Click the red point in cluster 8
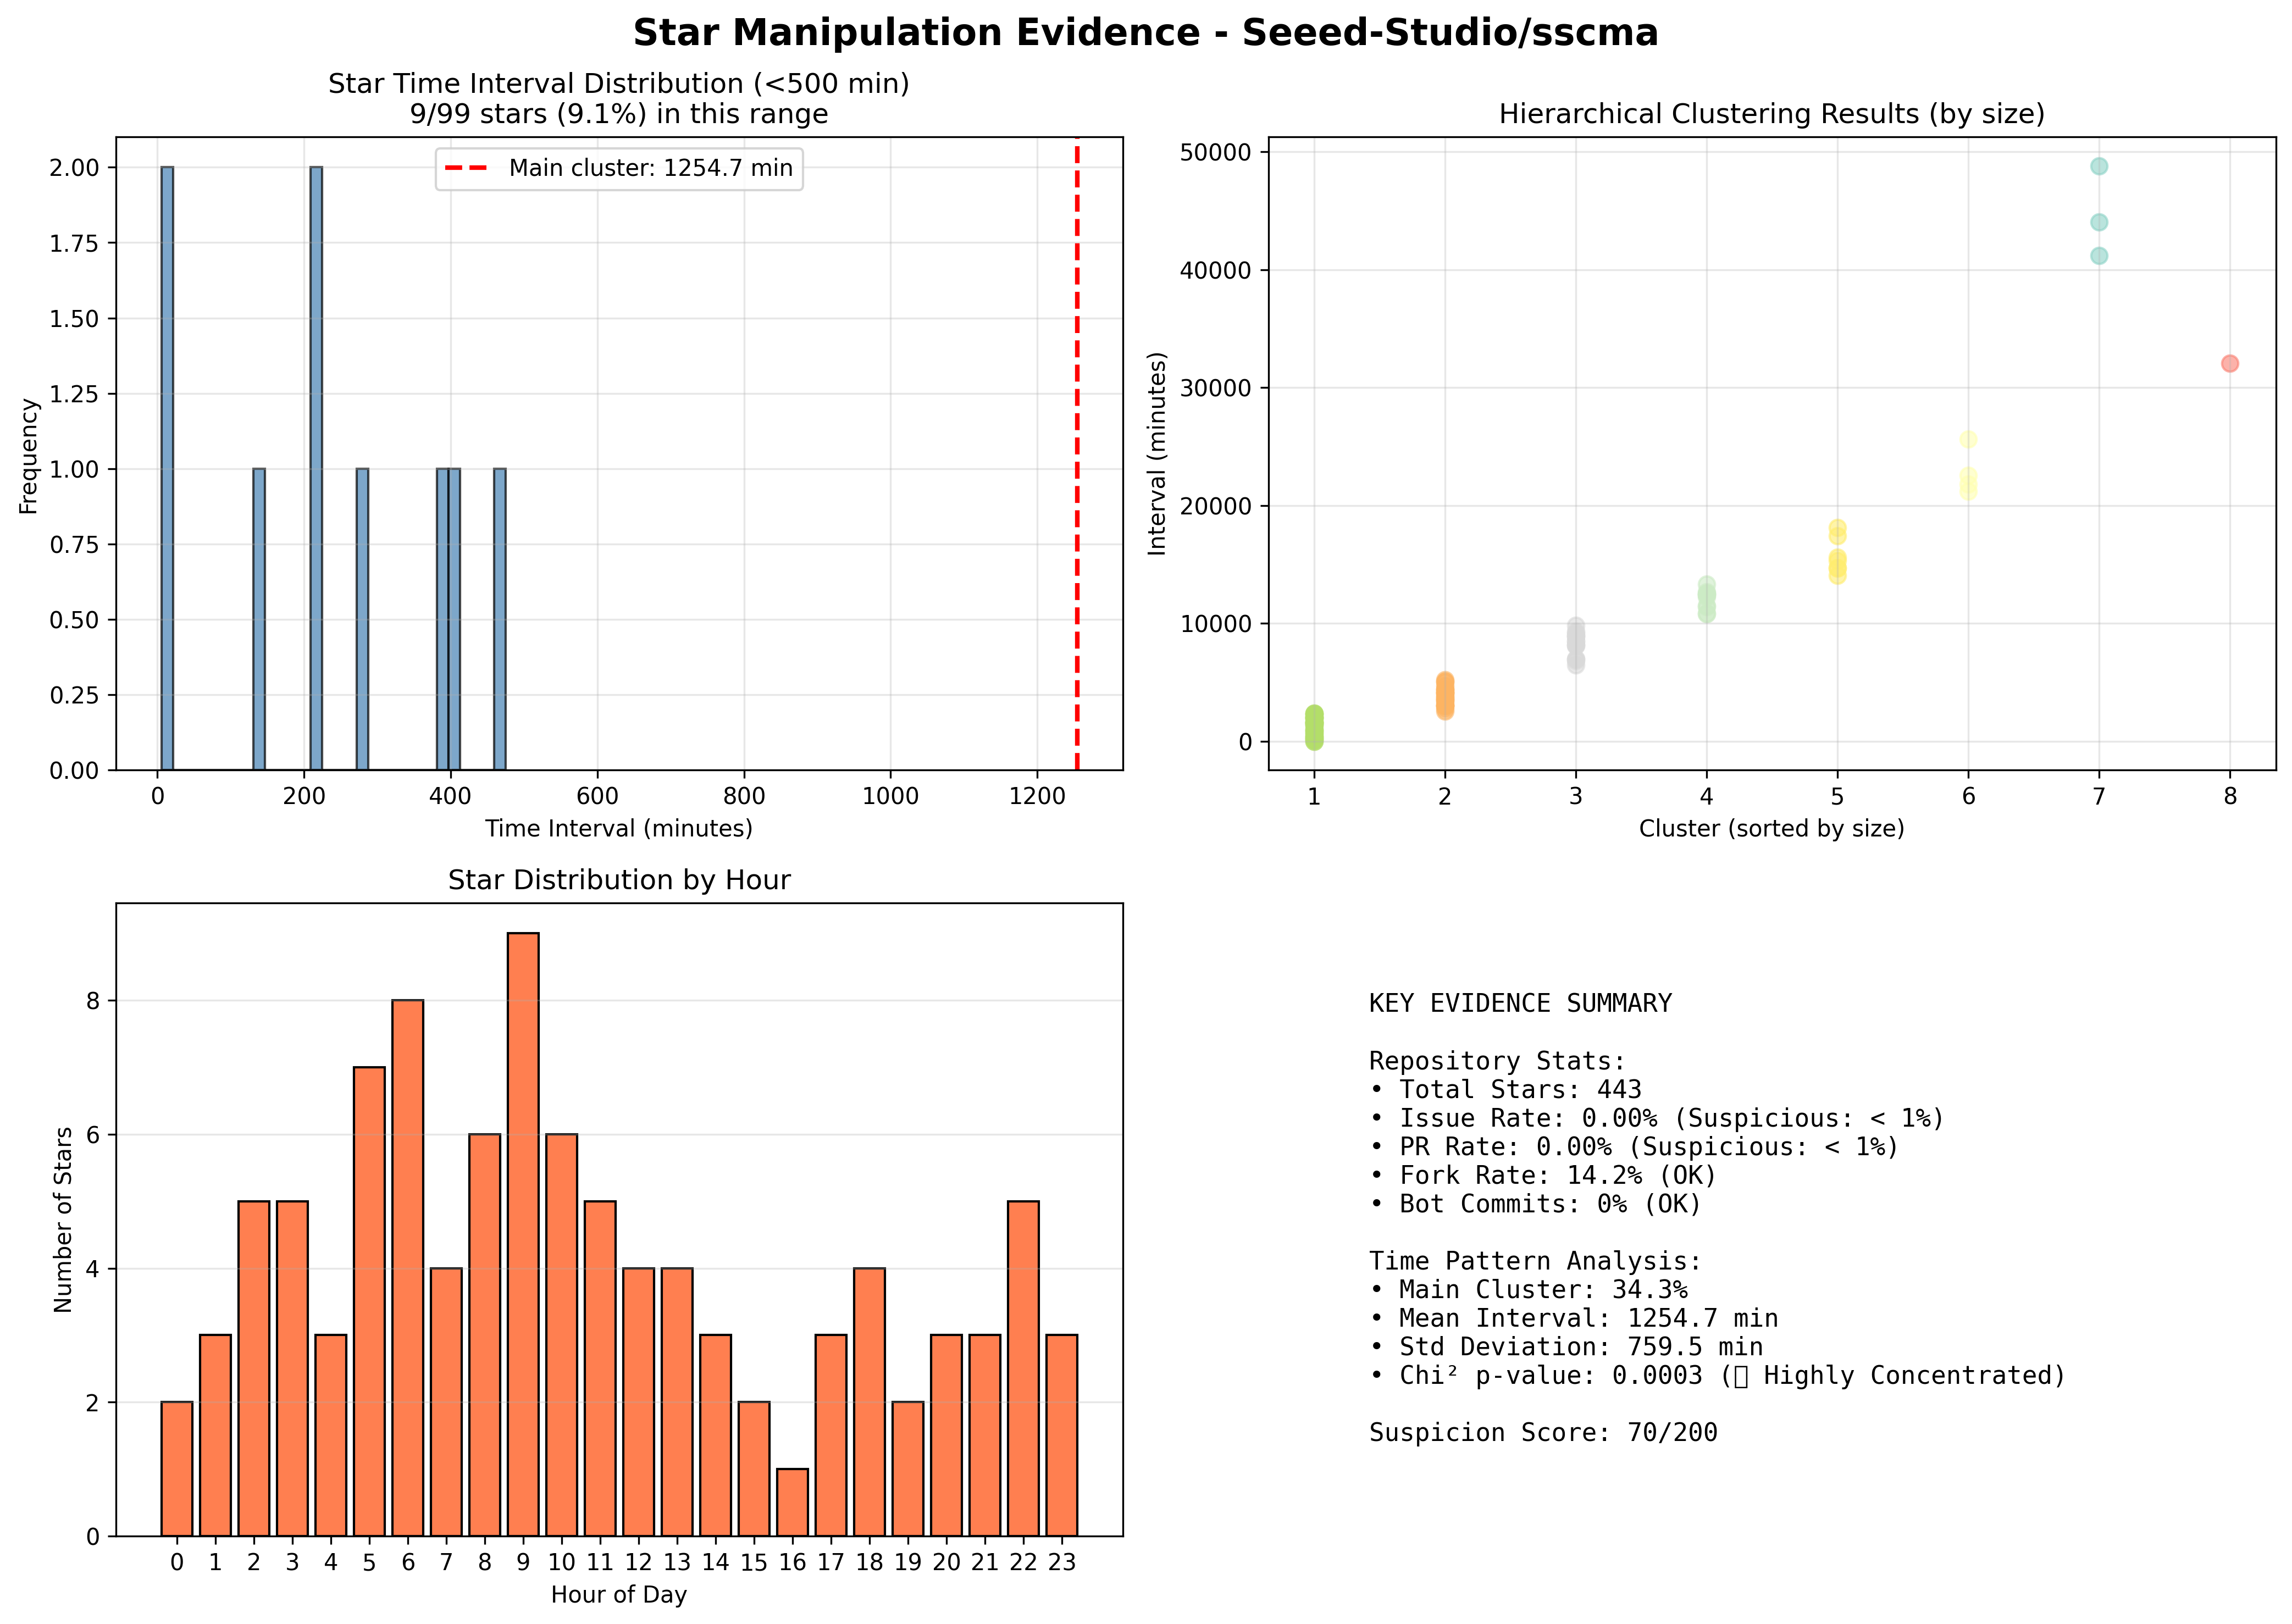 pos(2230,363)
